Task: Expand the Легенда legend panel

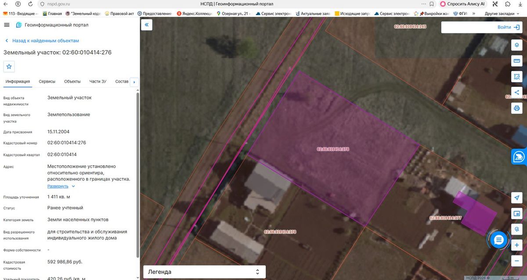Action: tap(204, 272)
